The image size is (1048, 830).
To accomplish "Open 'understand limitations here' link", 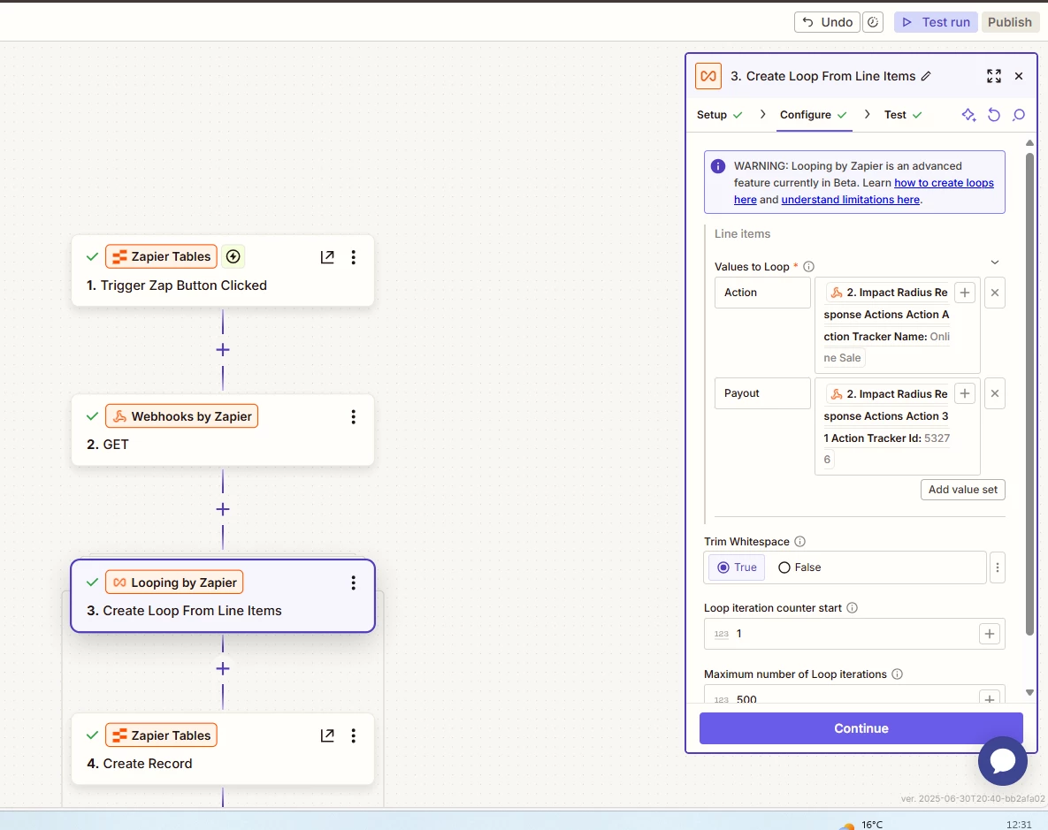I will 850,200.
